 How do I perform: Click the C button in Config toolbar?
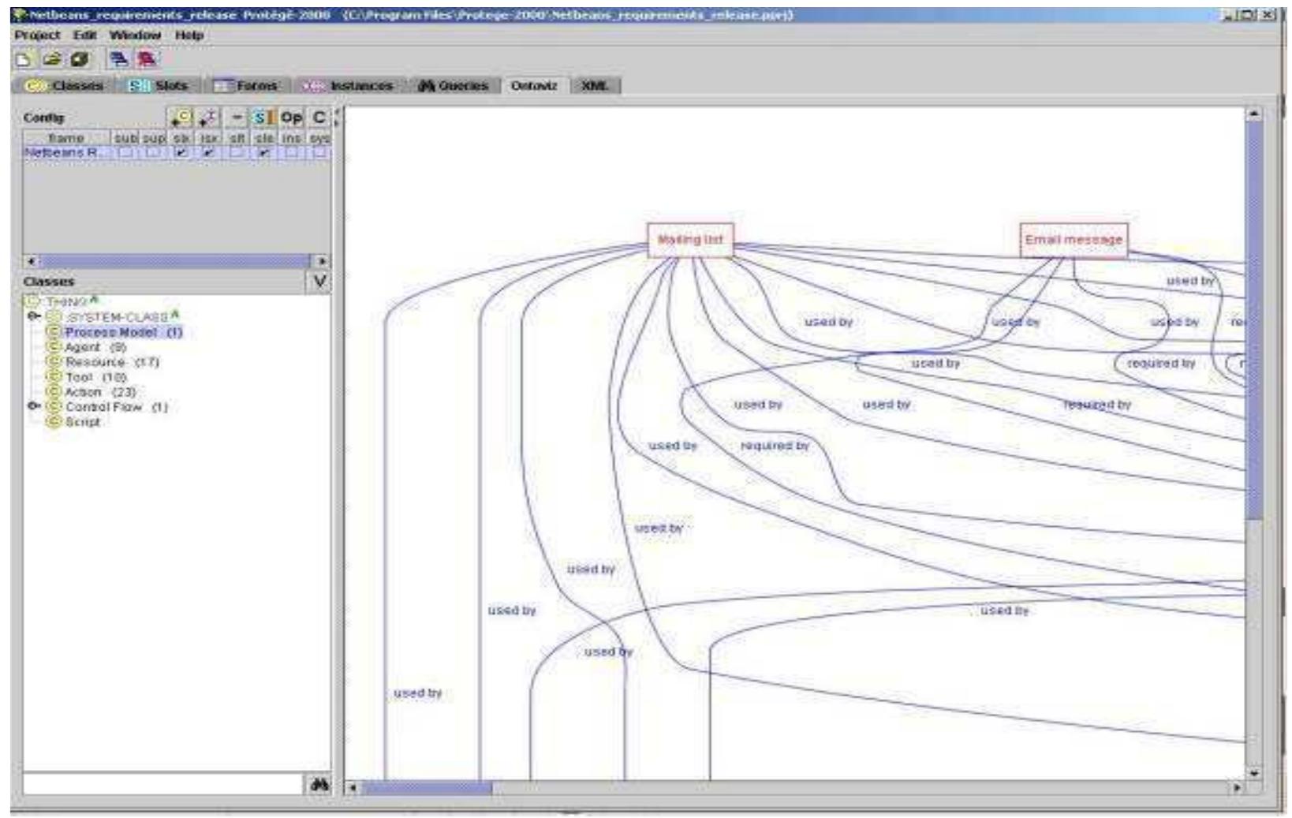click(319, 117)
